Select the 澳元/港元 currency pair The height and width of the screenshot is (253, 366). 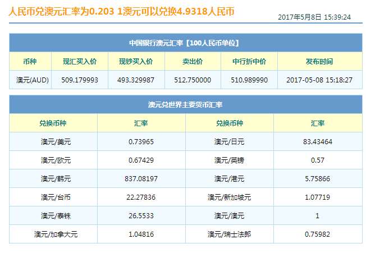tap(229, 179)
